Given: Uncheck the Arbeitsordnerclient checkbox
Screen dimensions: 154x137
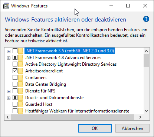Looking at the screenshot, I should pyautogui.click(x=15, y=71).
